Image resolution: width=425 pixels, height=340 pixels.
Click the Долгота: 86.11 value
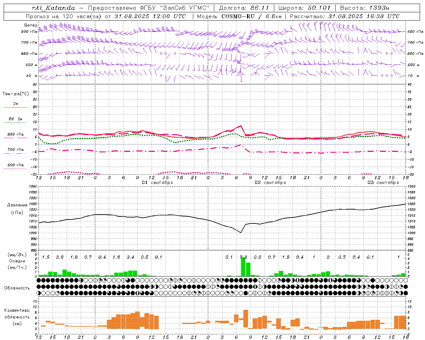[244, 8]
